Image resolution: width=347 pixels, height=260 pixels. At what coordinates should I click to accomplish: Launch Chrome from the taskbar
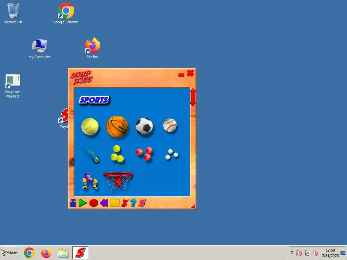29,253
